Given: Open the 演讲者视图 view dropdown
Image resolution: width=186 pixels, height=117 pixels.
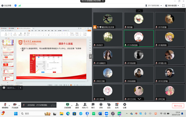Looking at the screenshot, I should [x=172, y=6].
